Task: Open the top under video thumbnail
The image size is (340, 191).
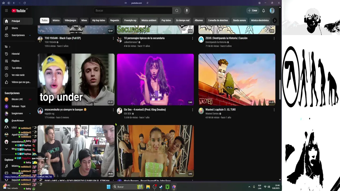Action: (76, 80)
